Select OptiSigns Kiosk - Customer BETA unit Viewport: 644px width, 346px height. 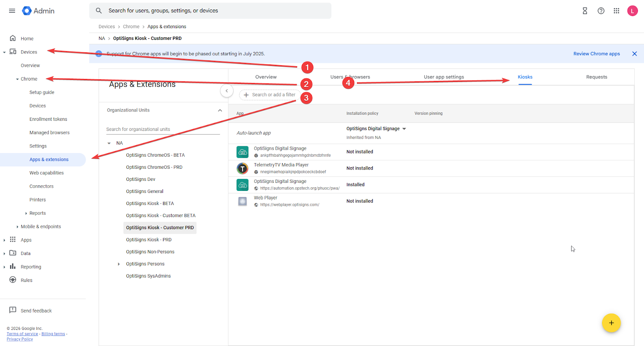tap(161, 215)
